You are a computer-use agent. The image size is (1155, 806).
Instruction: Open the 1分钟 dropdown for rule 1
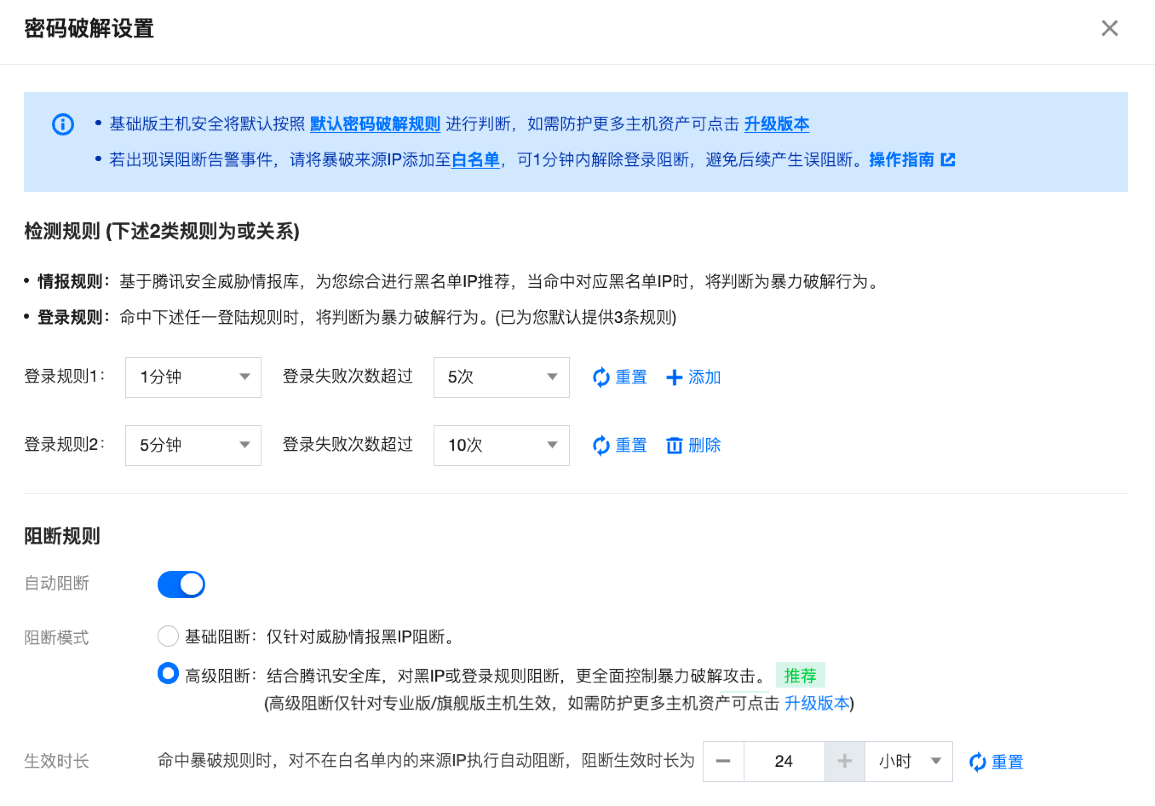193,377
